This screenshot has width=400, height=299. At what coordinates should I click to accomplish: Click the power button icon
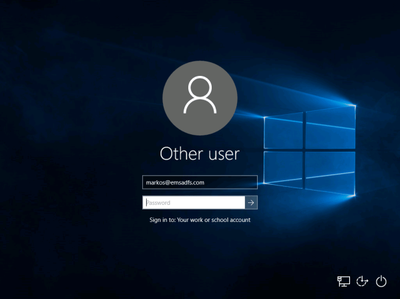(381, 281)
